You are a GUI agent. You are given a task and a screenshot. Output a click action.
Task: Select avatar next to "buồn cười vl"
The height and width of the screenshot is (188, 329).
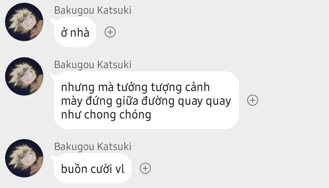point(24,158)
